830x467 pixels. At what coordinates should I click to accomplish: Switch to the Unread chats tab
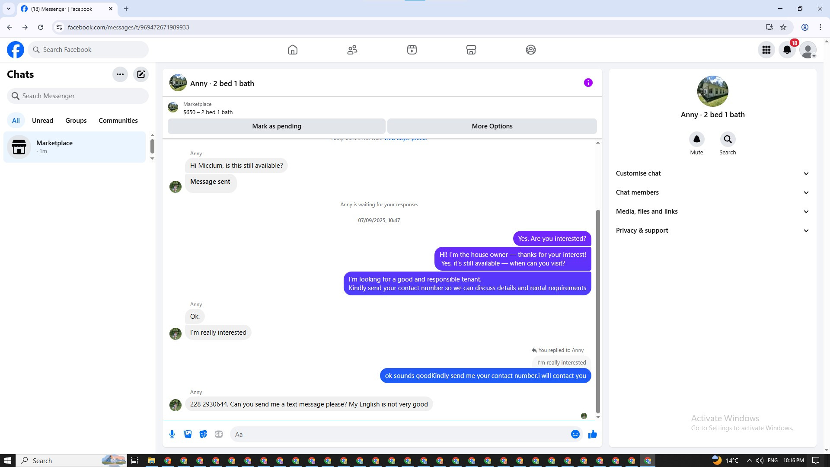(42, 121)
